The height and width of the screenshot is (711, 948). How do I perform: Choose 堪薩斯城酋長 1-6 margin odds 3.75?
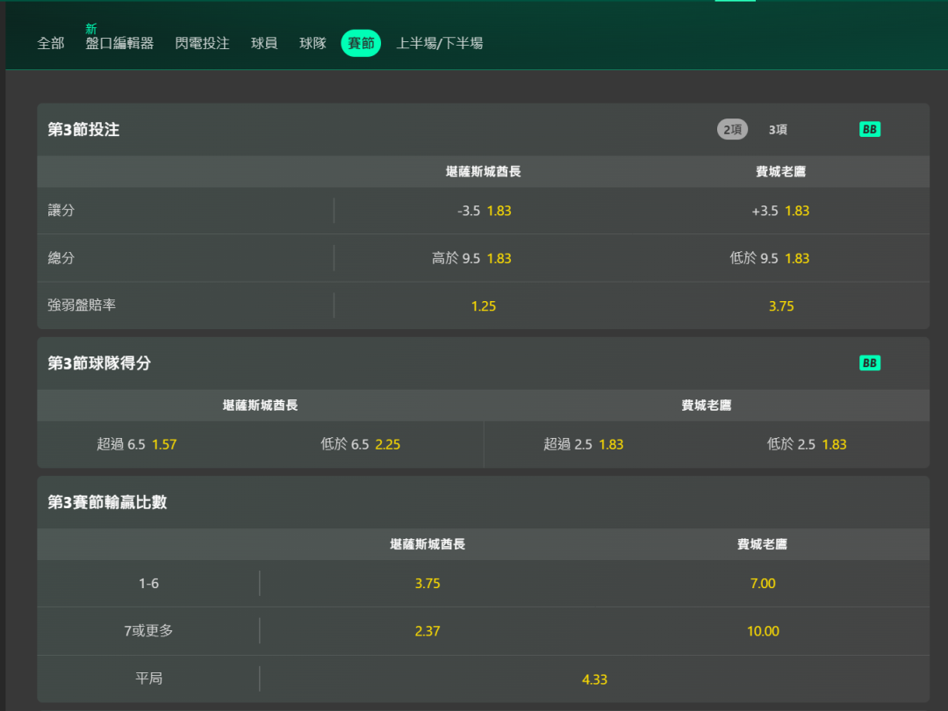(x=427, y=584)
